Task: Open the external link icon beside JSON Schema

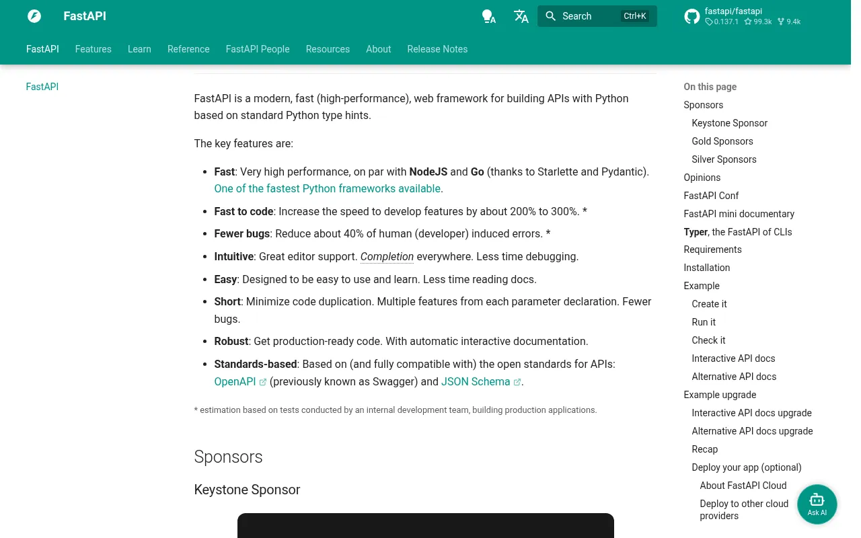Action: coord(517,382)
